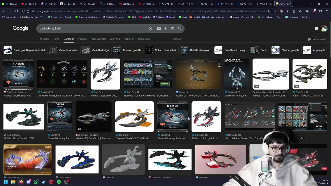Open File Explorer from the taskbar

pos(13,182)
